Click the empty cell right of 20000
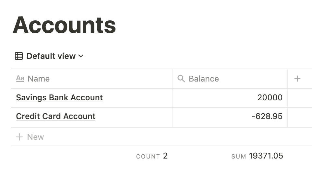The width and height of the screenshot is (312, 187). coord(300,98)
